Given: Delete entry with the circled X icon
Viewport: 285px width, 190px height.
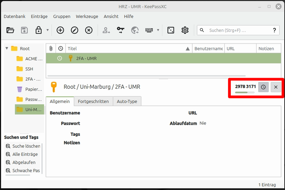Looking at the screenshot, I should coord(89,30).
